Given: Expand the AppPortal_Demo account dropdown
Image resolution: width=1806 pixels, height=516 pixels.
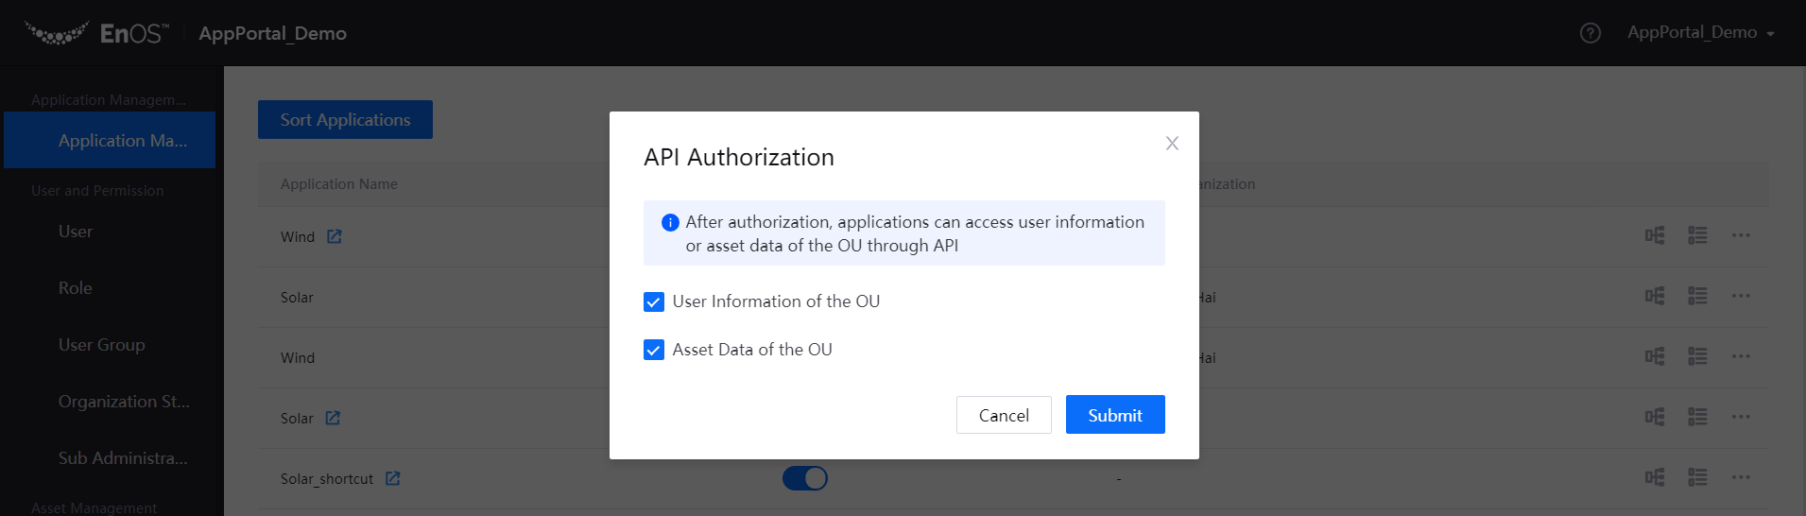Looking at the screenshot, I should pyautogui.click(x=1700, y=33).
